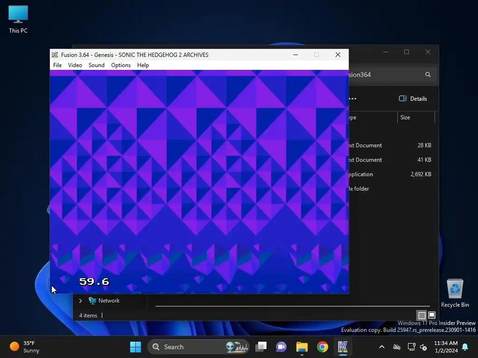Open the weather widget showing 35°F Sunny
The image size is (478, 358).
pos(25,347)
